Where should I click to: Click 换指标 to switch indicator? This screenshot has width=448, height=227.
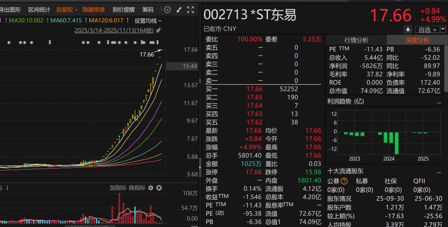click(137, 188)
